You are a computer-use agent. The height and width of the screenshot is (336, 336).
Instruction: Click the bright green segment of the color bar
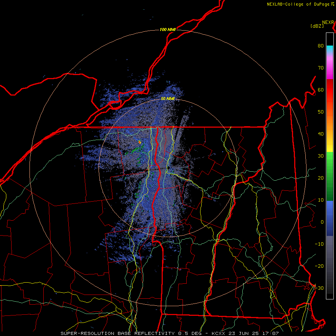[x=330, y=159]
